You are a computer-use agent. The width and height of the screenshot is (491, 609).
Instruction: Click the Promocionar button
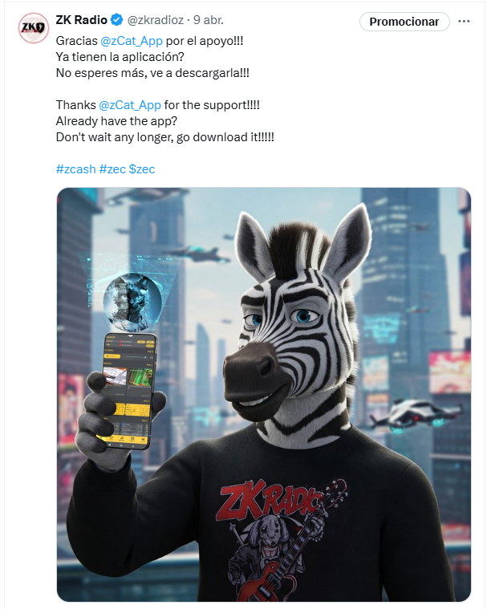(404, 22)
